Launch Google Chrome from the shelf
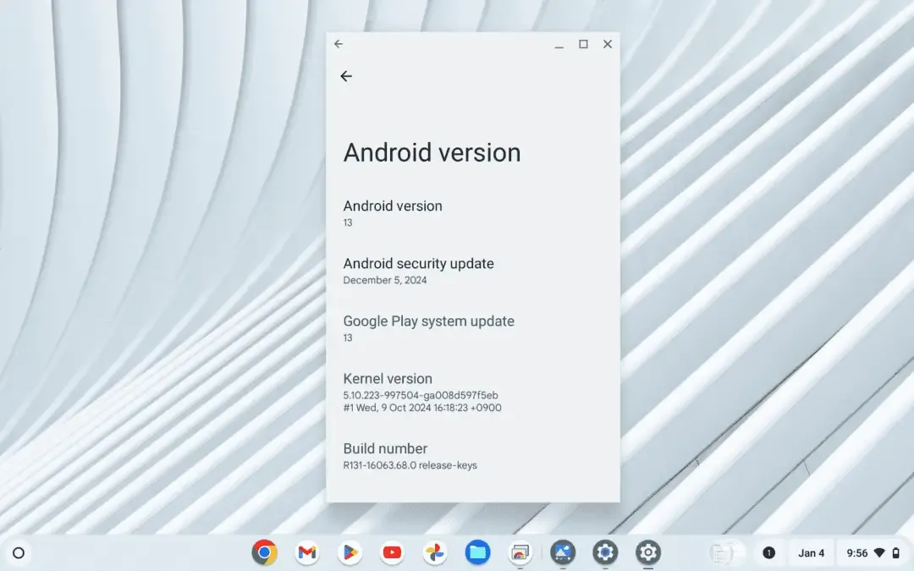Viewport: 914px width, 571px height. (265, 552)
